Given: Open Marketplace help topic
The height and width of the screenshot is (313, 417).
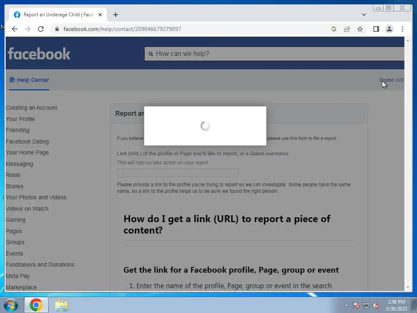Looking at the screenshot, I should pos(21,287).
